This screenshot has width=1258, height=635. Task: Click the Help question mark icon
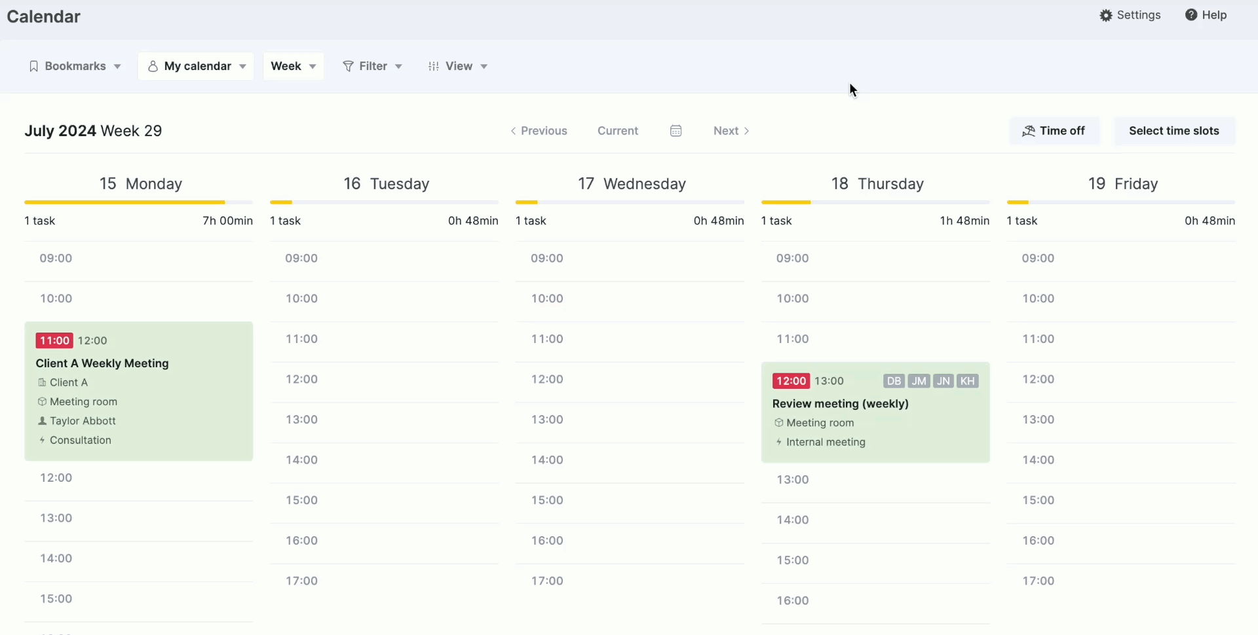coord(1191,15)
